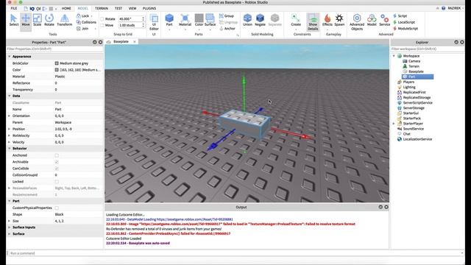
Task: Click the Anchor tool
Action: click(x=227, y=29)
